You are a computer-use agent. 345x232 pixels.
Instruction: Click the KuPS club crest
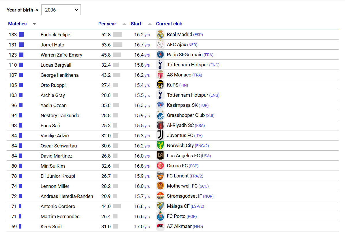161,85
